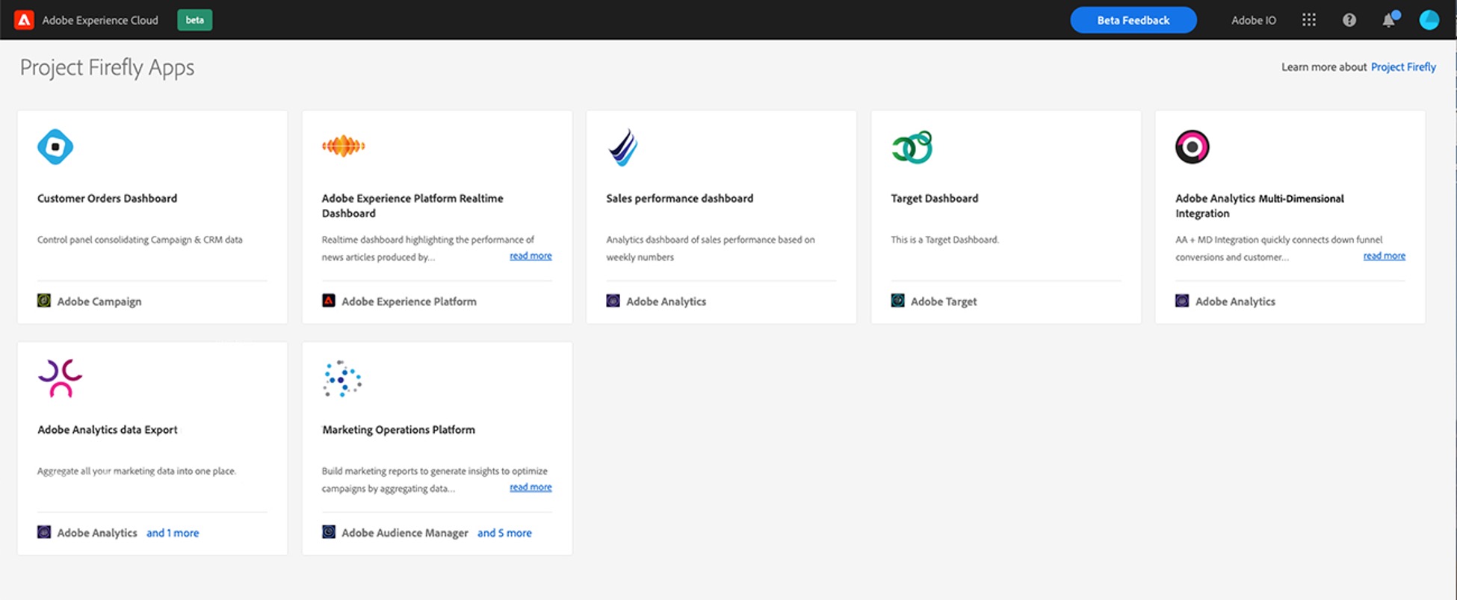Click the Adobe Experience Cloud header text
This screenshot has width=1457, height=600.
click(100, 20)
